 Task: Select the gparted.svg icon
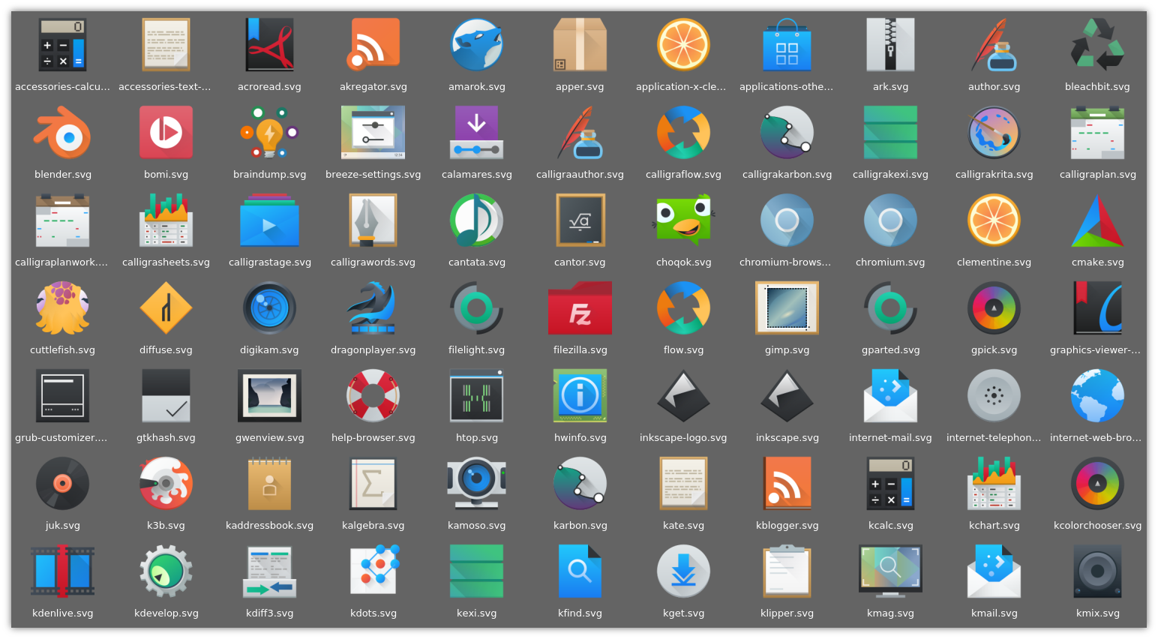890,307
